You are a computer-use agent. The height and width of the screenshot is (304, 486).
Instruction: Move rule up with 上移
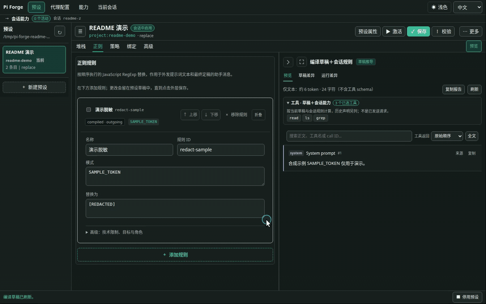(x=190, y=115)
